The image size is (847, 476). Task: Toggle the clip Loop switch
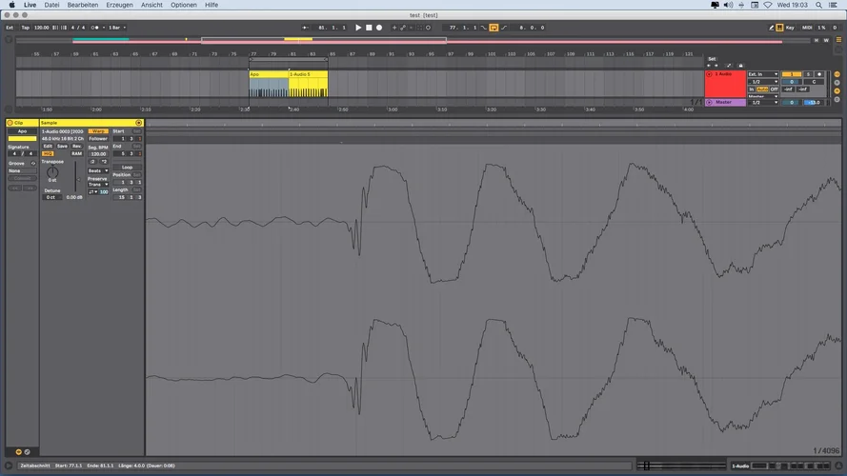(x=127, y=168)
